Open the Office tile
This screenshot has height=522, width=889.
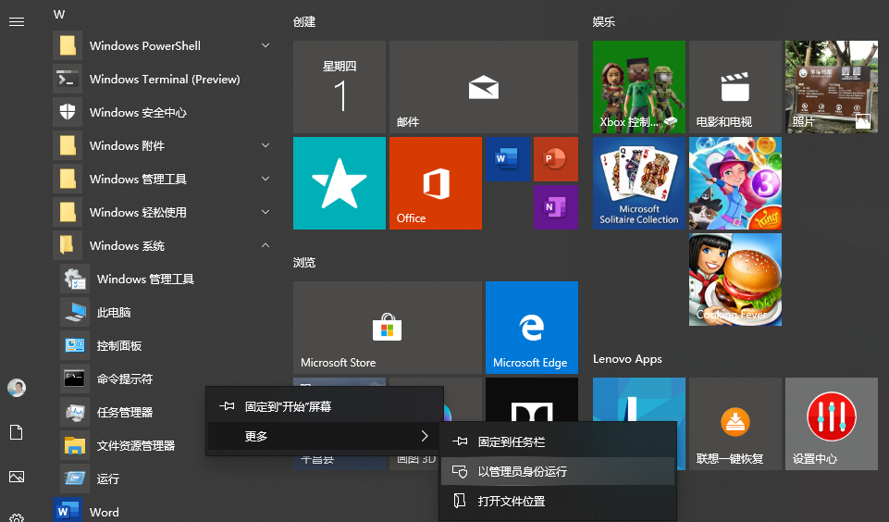point(436,183)
